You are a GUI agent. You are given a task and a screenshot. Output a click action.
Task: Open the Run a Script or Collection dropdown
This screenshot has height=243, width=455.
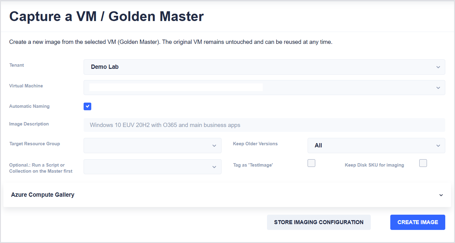tap(153, 167)
